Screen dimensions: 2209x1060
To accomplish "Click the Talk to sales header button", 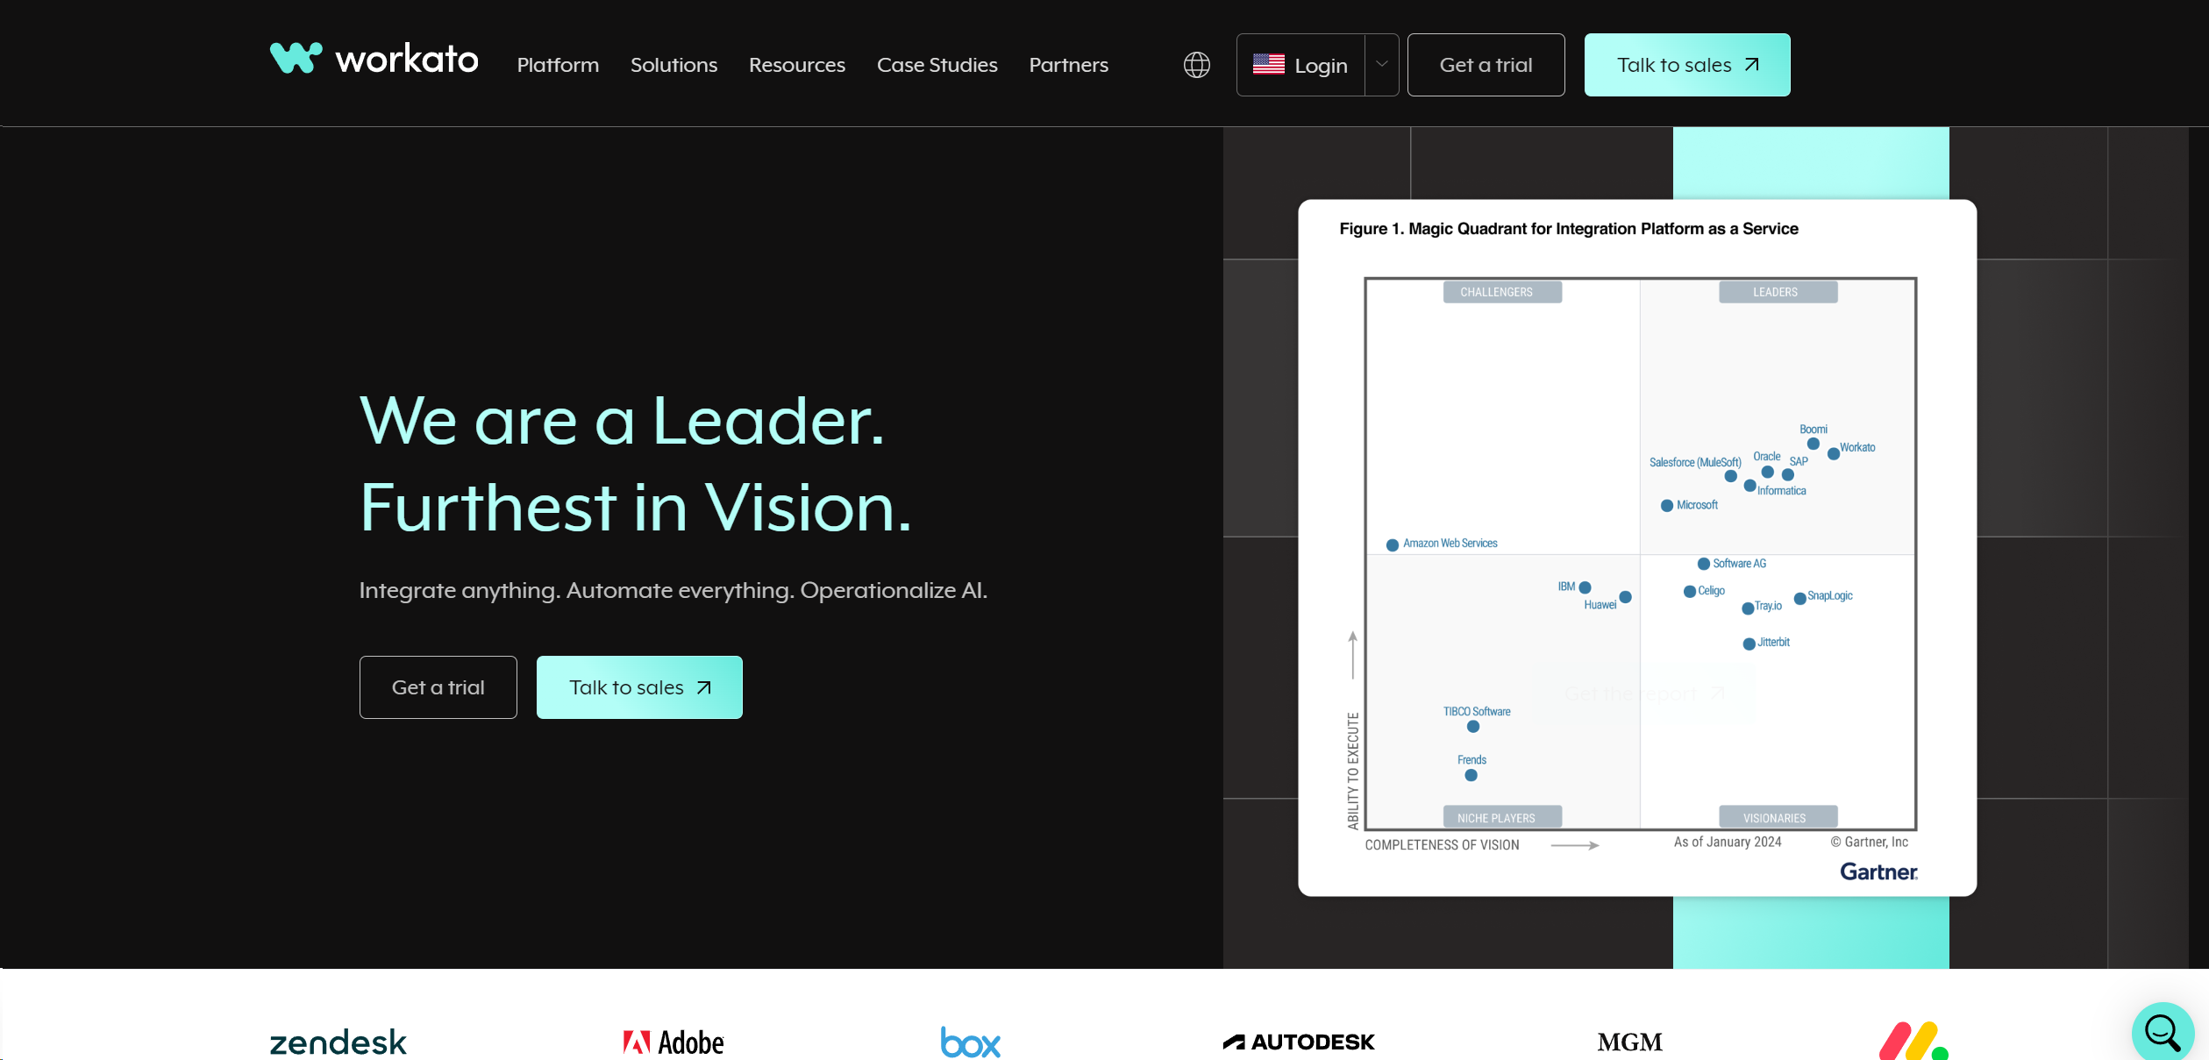I will [1686, 63].
